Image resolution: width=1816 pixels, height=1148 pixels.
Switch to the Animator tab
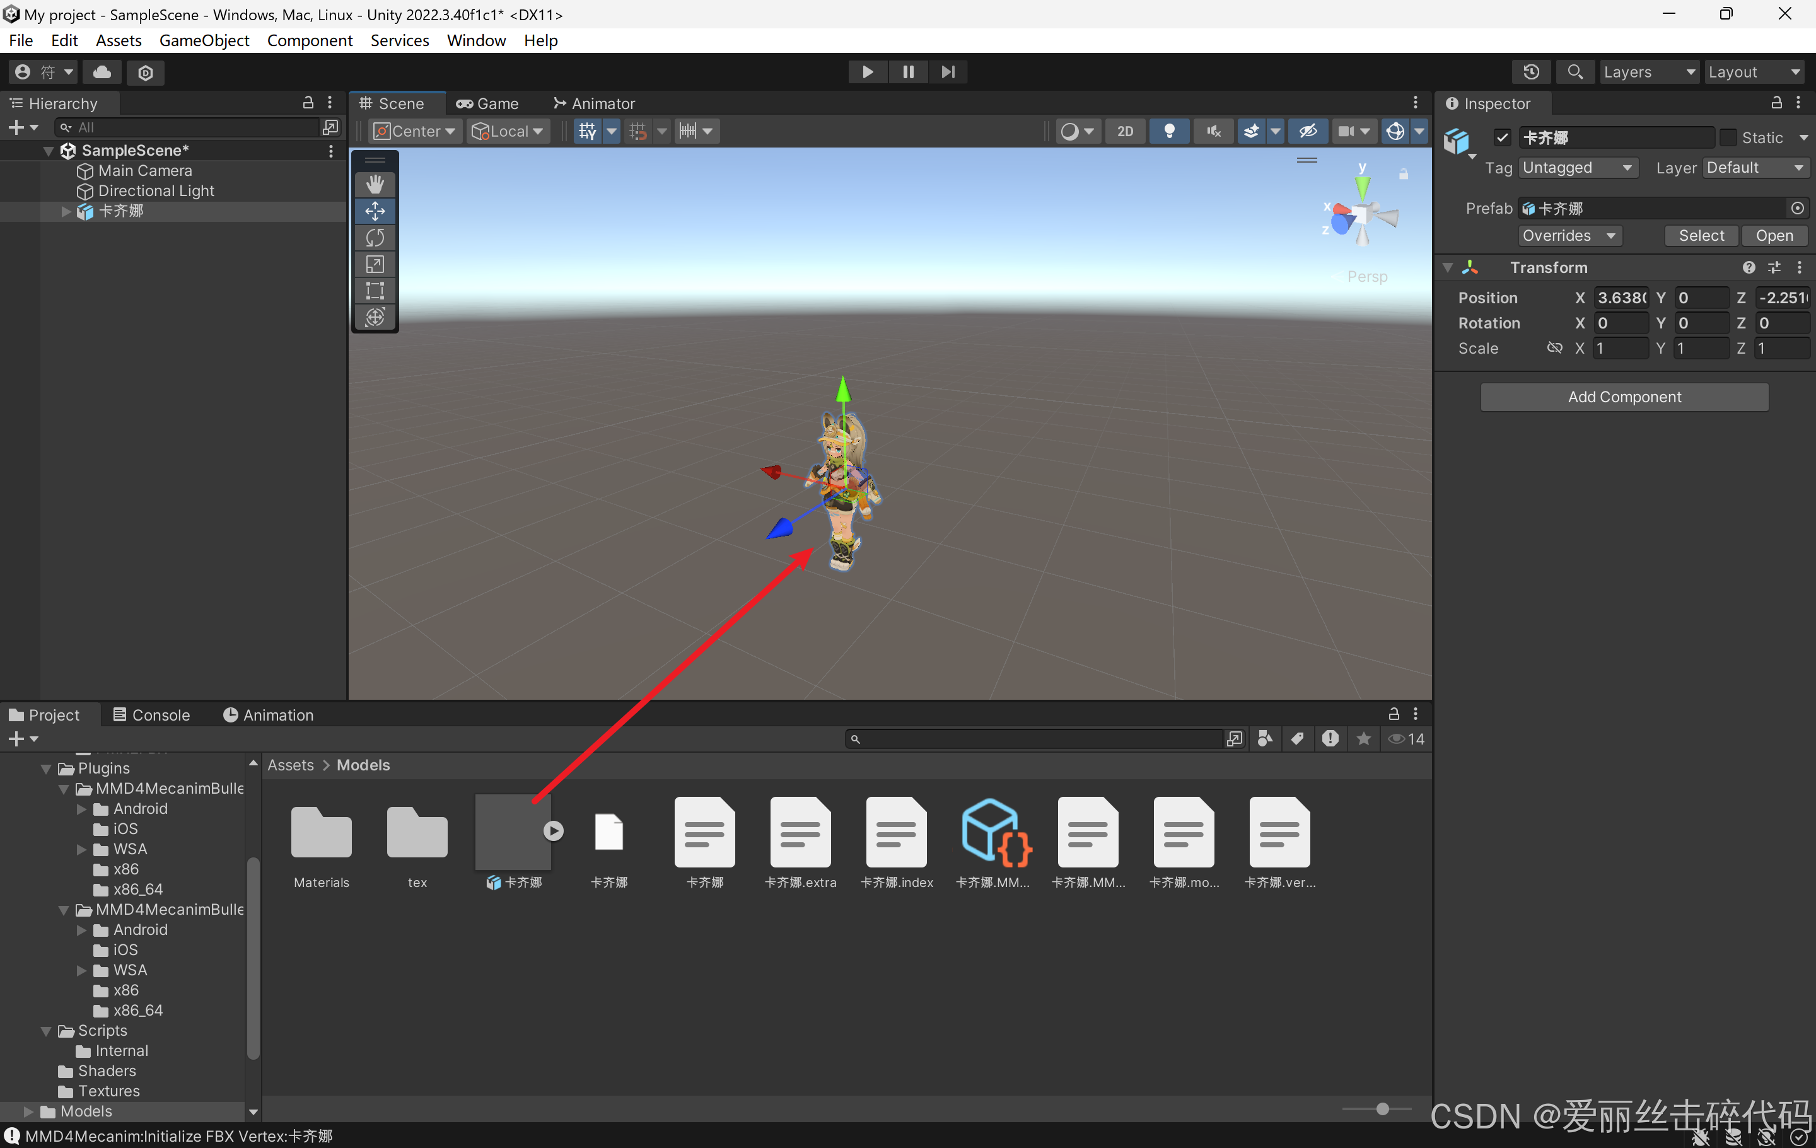pyautogui.click(x=594, y=103)
